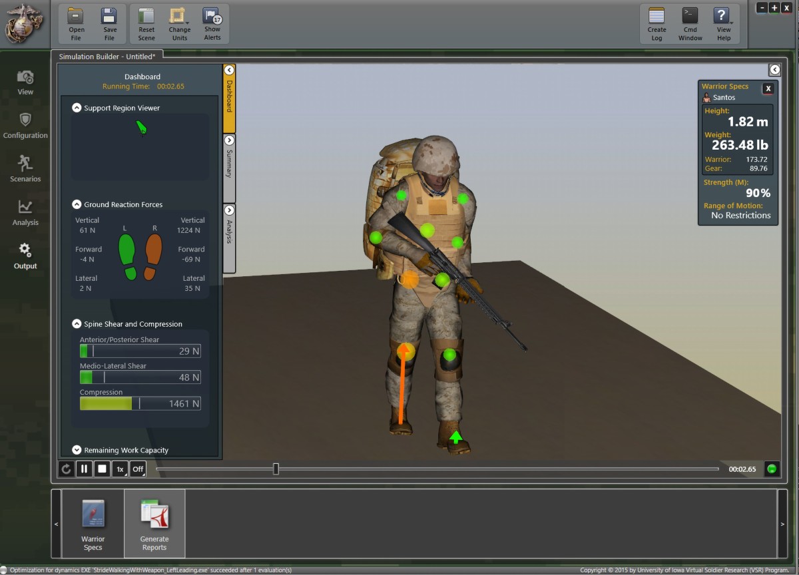Click the Open File toolbar icon
The height and width of the screenshot is (575, 799).
[77, 23]
